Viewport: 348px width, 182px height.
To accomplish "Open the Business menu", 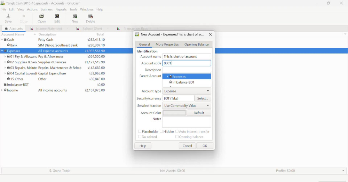I will point(47,9).
